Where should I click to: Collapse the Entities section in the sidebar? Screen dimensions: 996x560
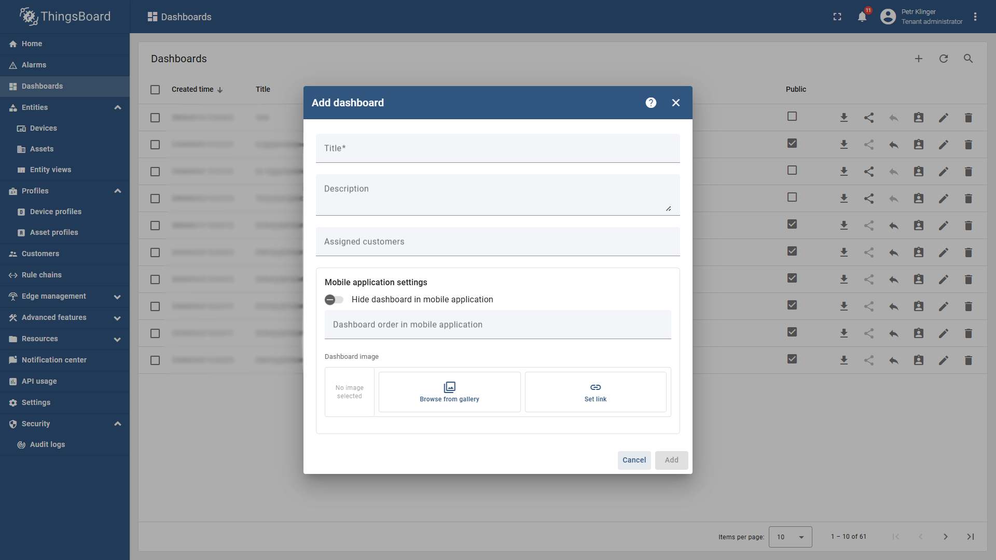click(118, 107)
